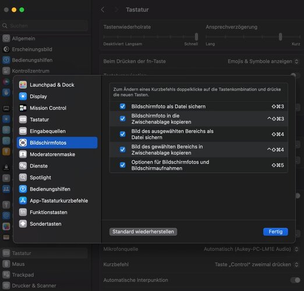The height and width of the screenshot is (291, 304).
Task: Click the Standard wiederherstellen button
Action: click(x=143, y=232)
